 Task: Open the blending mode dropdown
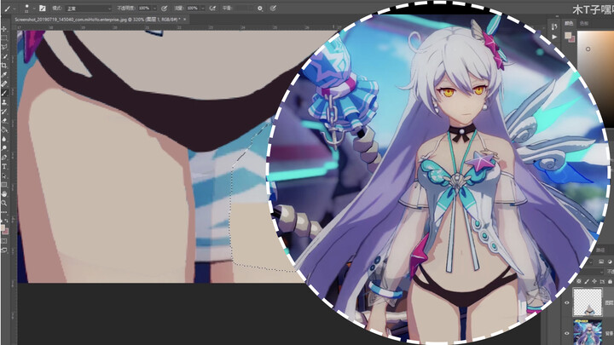tap(89, 9)
